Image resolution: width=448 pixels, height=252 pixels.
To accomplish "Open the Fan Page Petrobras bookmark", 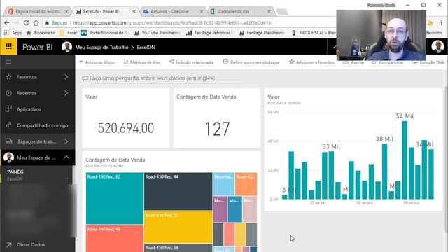I will tap(210, 33).
